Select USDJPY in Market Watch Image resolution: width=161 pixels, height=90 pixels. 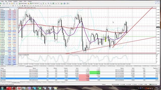(x=8, y=16)
